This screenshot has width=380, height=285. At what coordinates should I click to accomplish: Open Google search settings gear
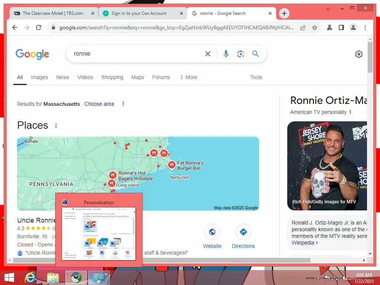coord(359,54)
